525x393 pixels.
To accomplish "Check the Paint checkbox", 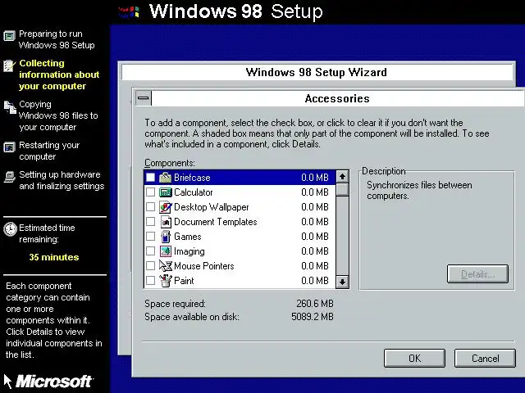I will coord(151,280).
